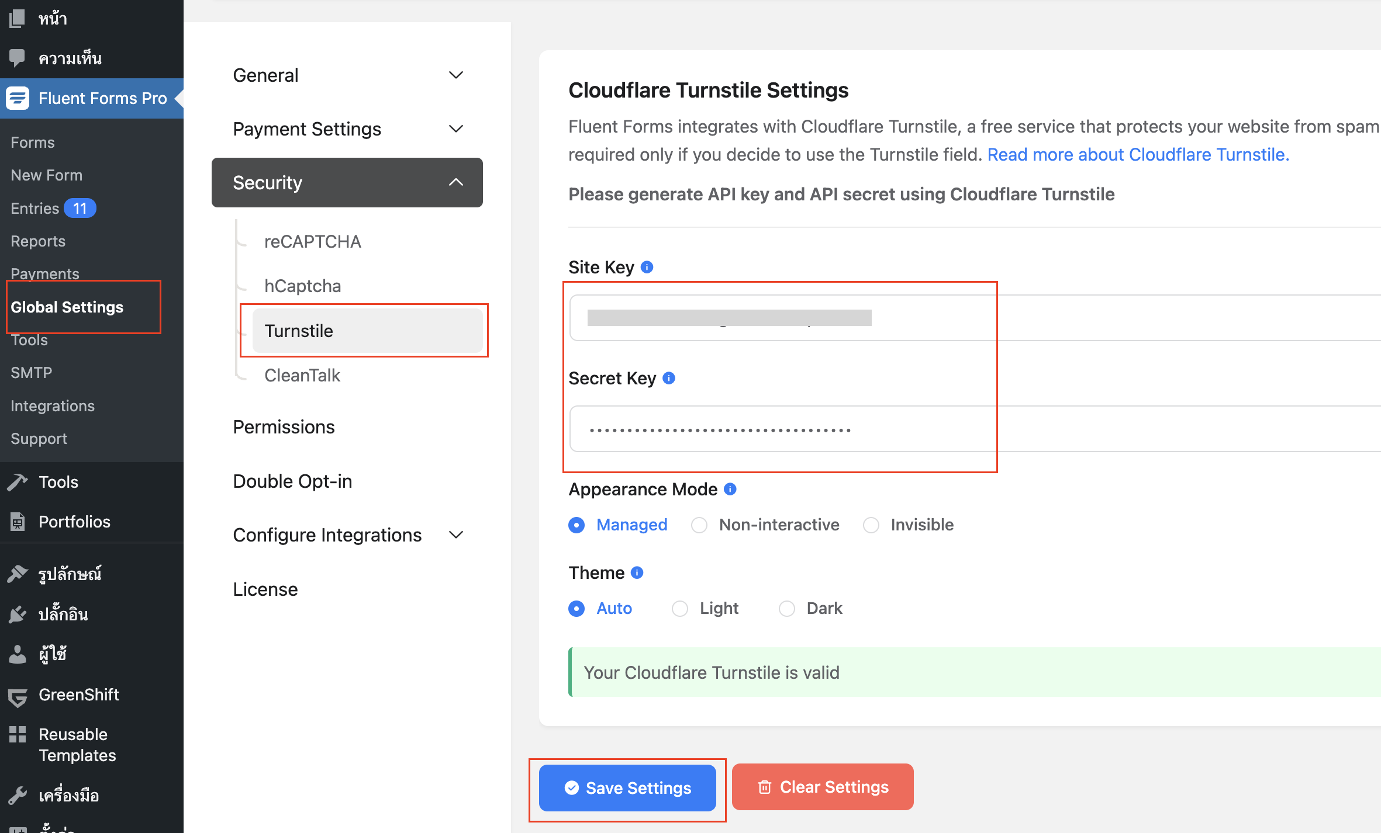Screen dimensions: 1381x833
Task: Choose the Dark theme option
Action: [787, 609]
